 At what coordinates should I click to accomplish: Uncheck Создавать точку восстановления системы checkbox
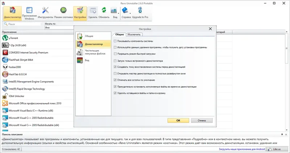point(115,67)
